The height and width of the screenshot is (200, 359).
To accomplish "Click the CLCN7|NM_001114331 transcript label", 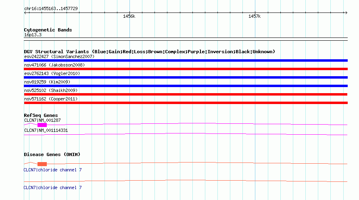I will (46, 130).
